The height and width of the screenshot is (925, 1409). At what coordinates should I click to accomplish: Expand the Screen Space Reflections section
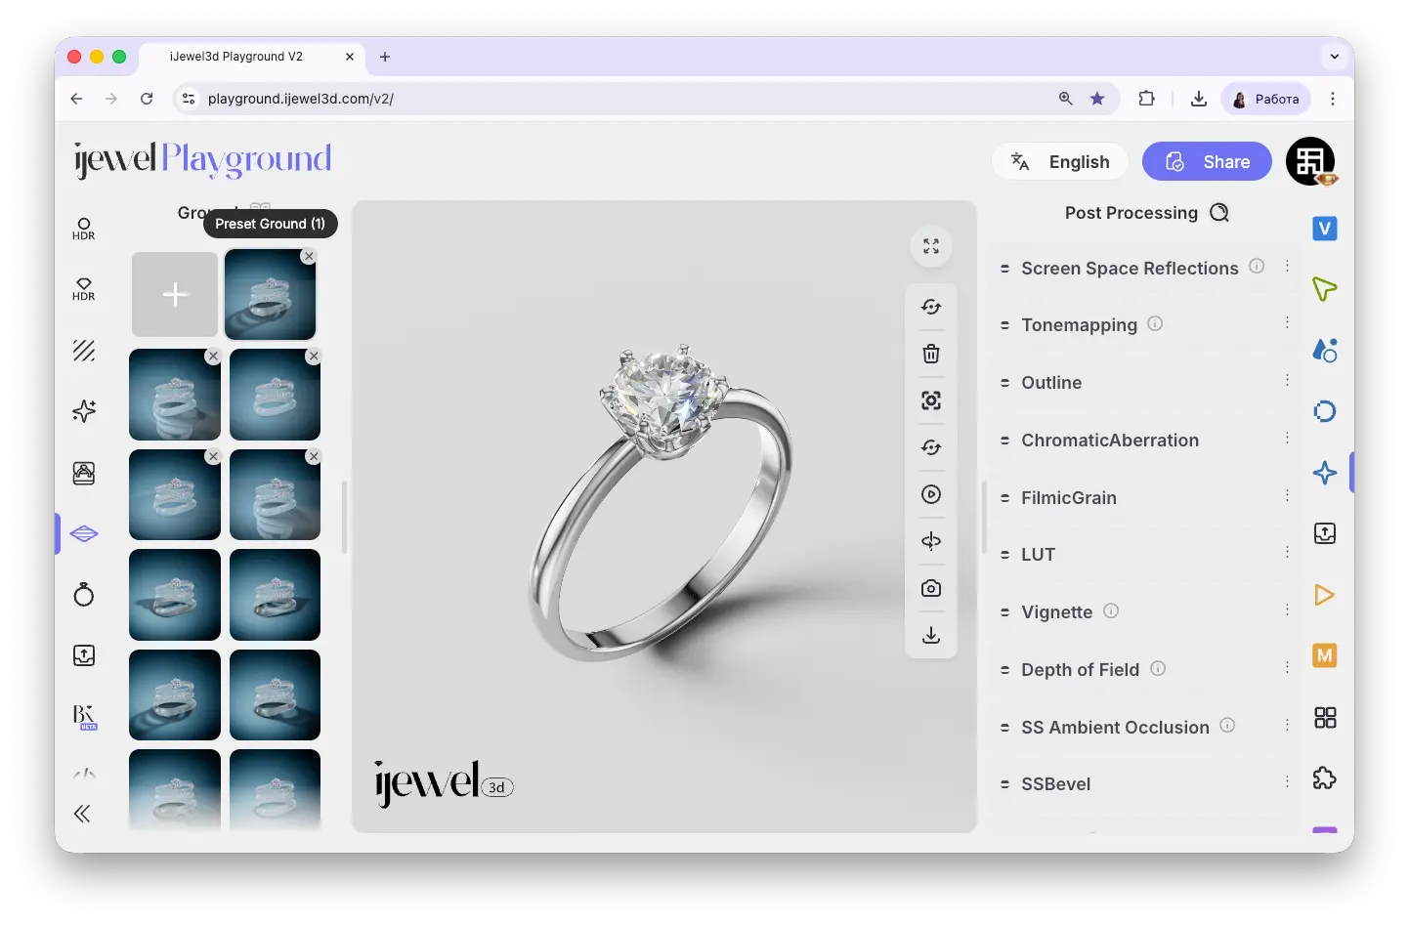tap(1143, 269)
